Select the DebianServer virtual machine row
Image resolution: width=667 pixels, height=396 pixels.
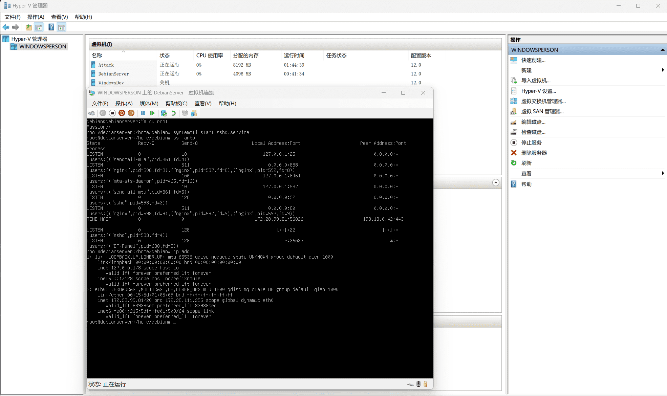point(267,74)
